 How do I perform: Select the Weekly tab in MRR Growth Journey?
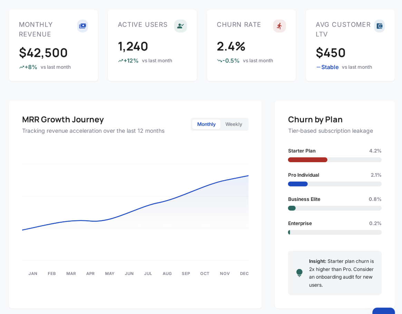click(234, 124)
